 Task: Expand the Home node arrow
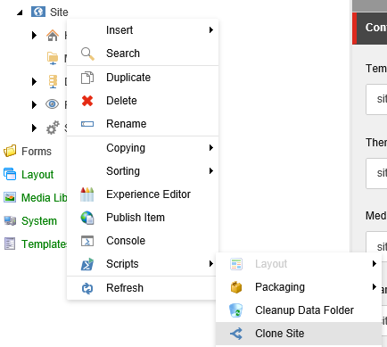(x=34, y=36)
